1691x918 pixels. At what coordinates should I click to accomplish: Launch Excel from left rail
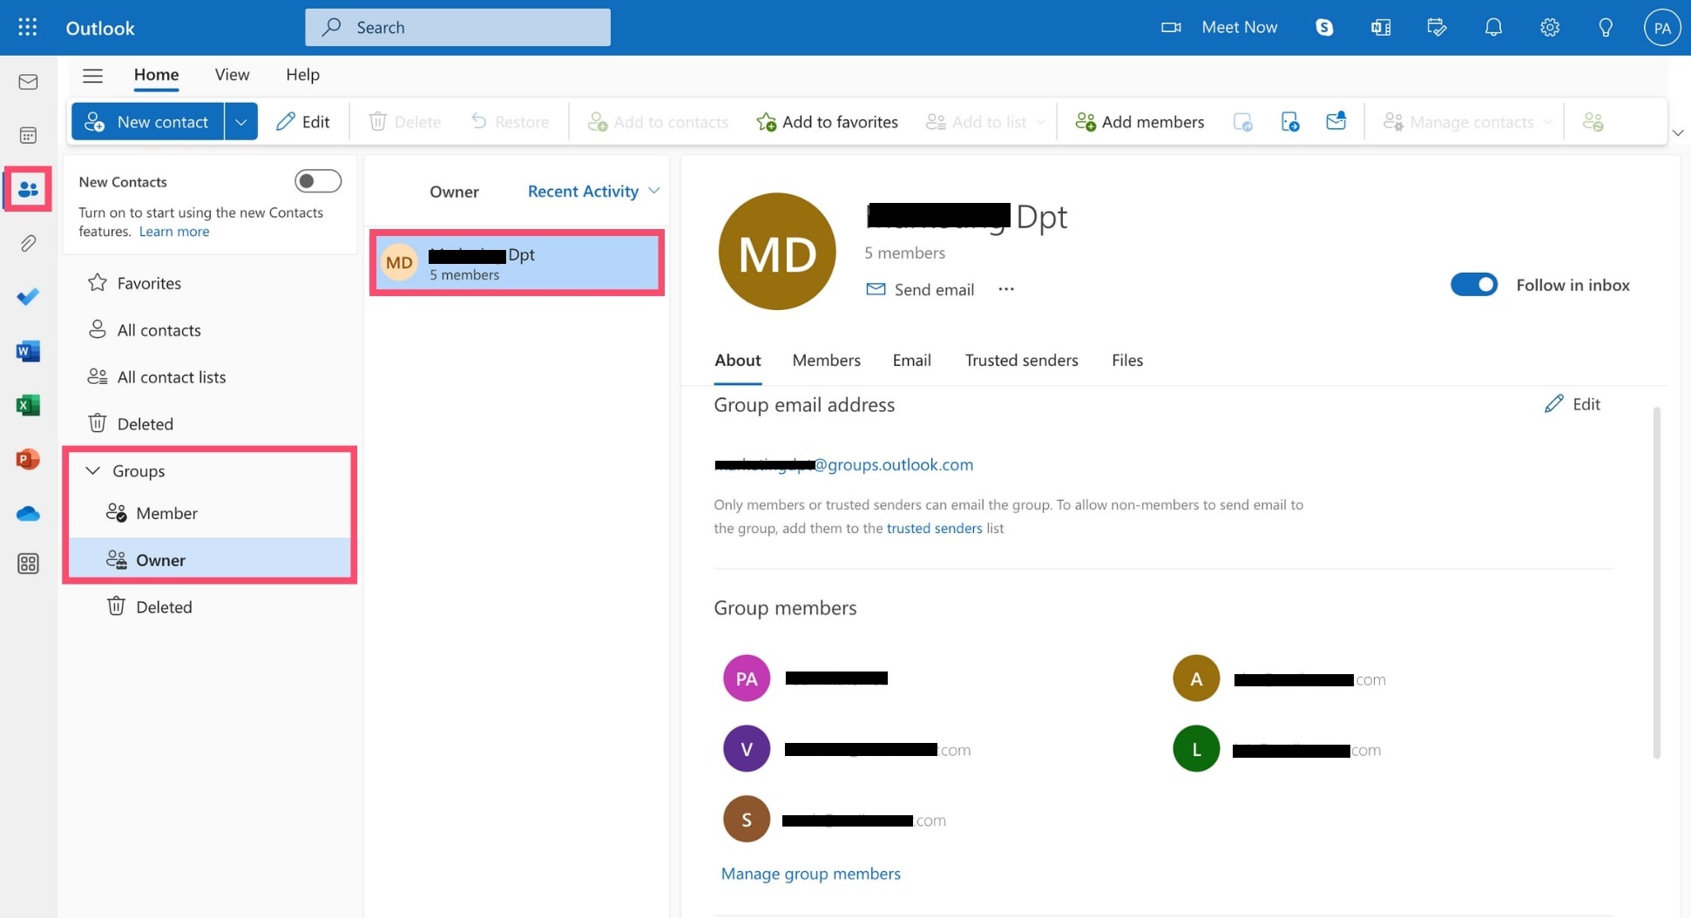coord(28,405)
